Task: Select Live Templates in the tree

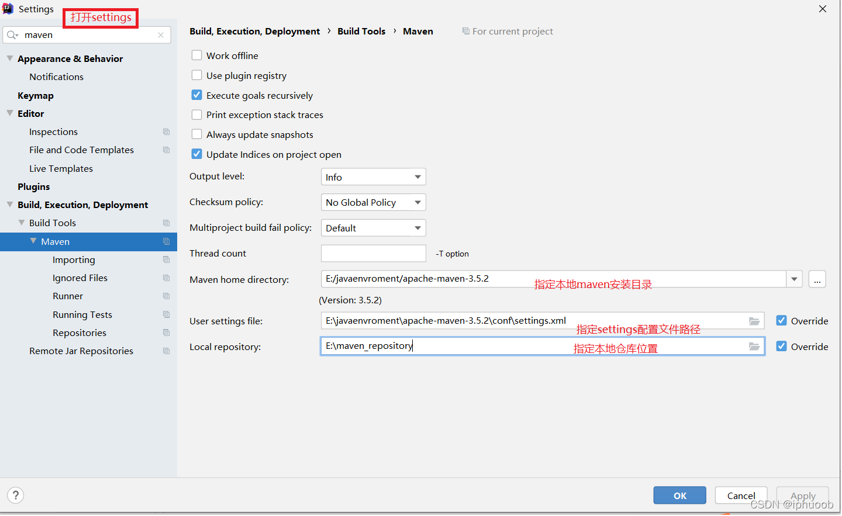Action: [x=61, y=169]
